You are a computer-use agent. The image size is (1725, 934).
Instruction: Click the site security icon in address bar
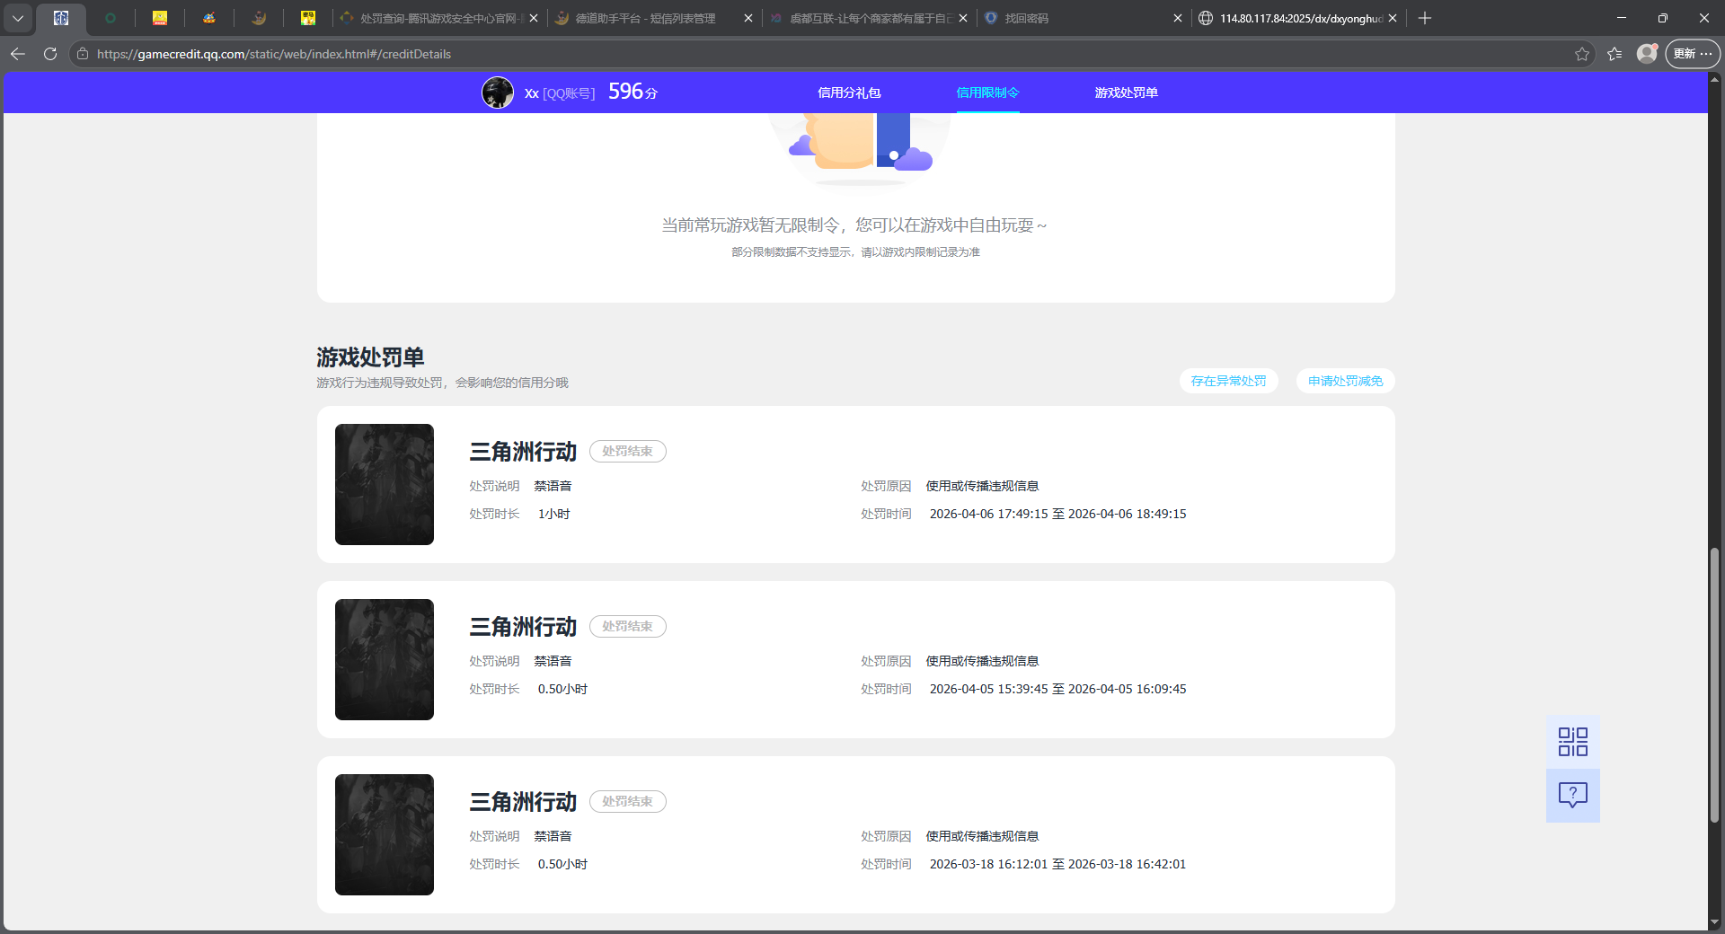tap(82, 54)
